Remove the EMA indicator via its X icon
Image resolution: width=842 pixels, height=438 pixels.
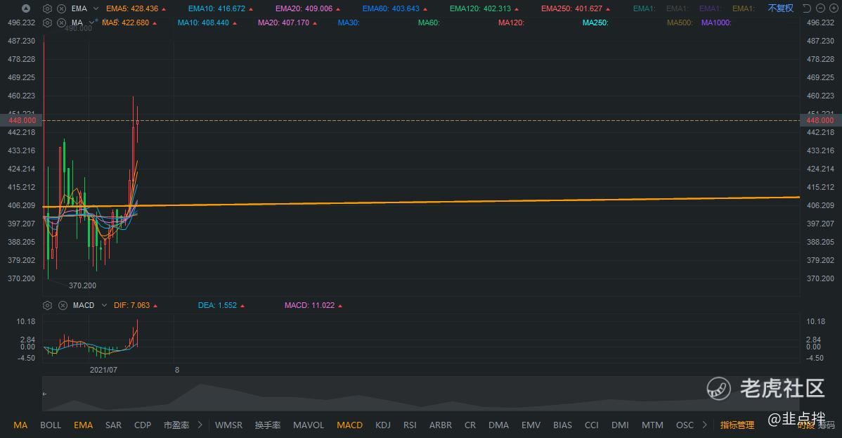(62, 8)
